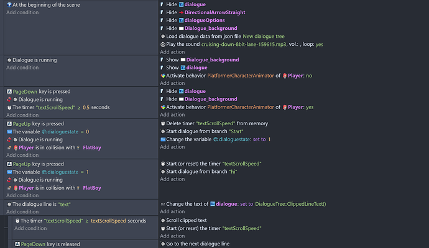Select the 'PageDown' key in 'key is pressed' condition

coord(25,92)
